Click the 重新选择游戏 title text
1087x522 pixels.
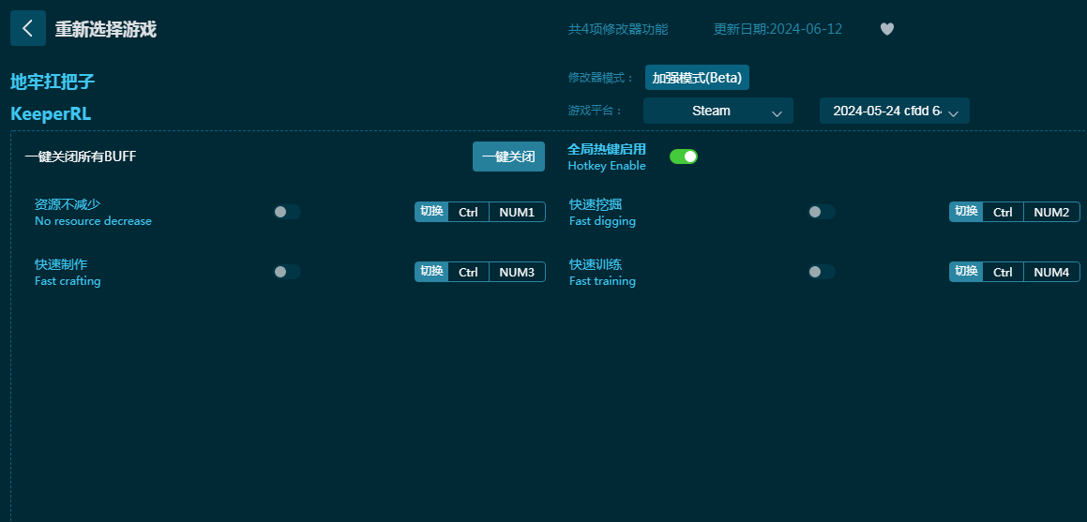coord(106,29)
